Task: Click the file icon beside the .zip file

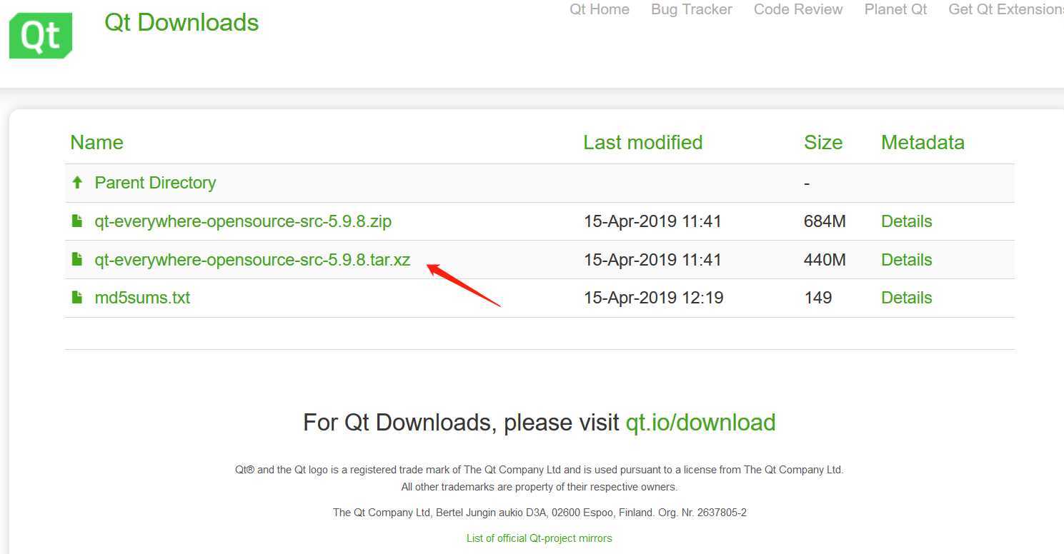Action: 77,221
